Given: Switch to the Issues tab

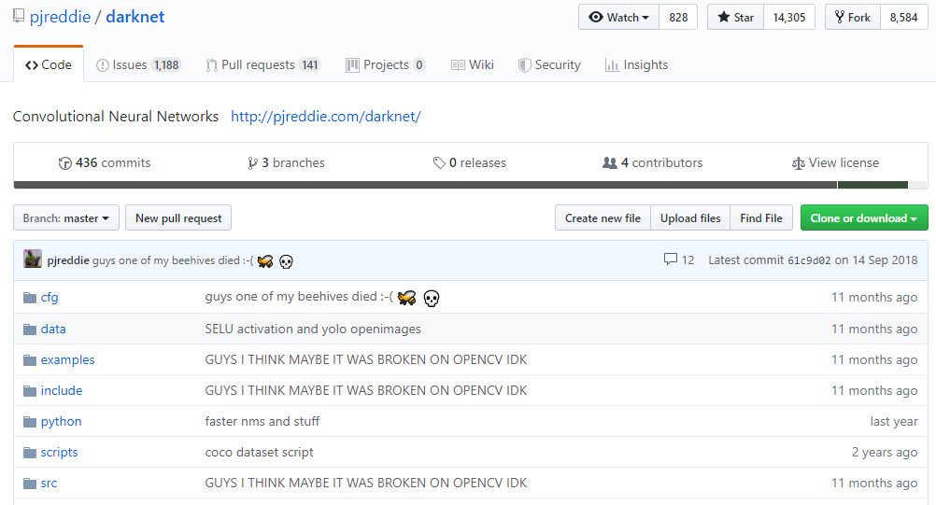Looking at the screenshot, I should tap(138, 65).
